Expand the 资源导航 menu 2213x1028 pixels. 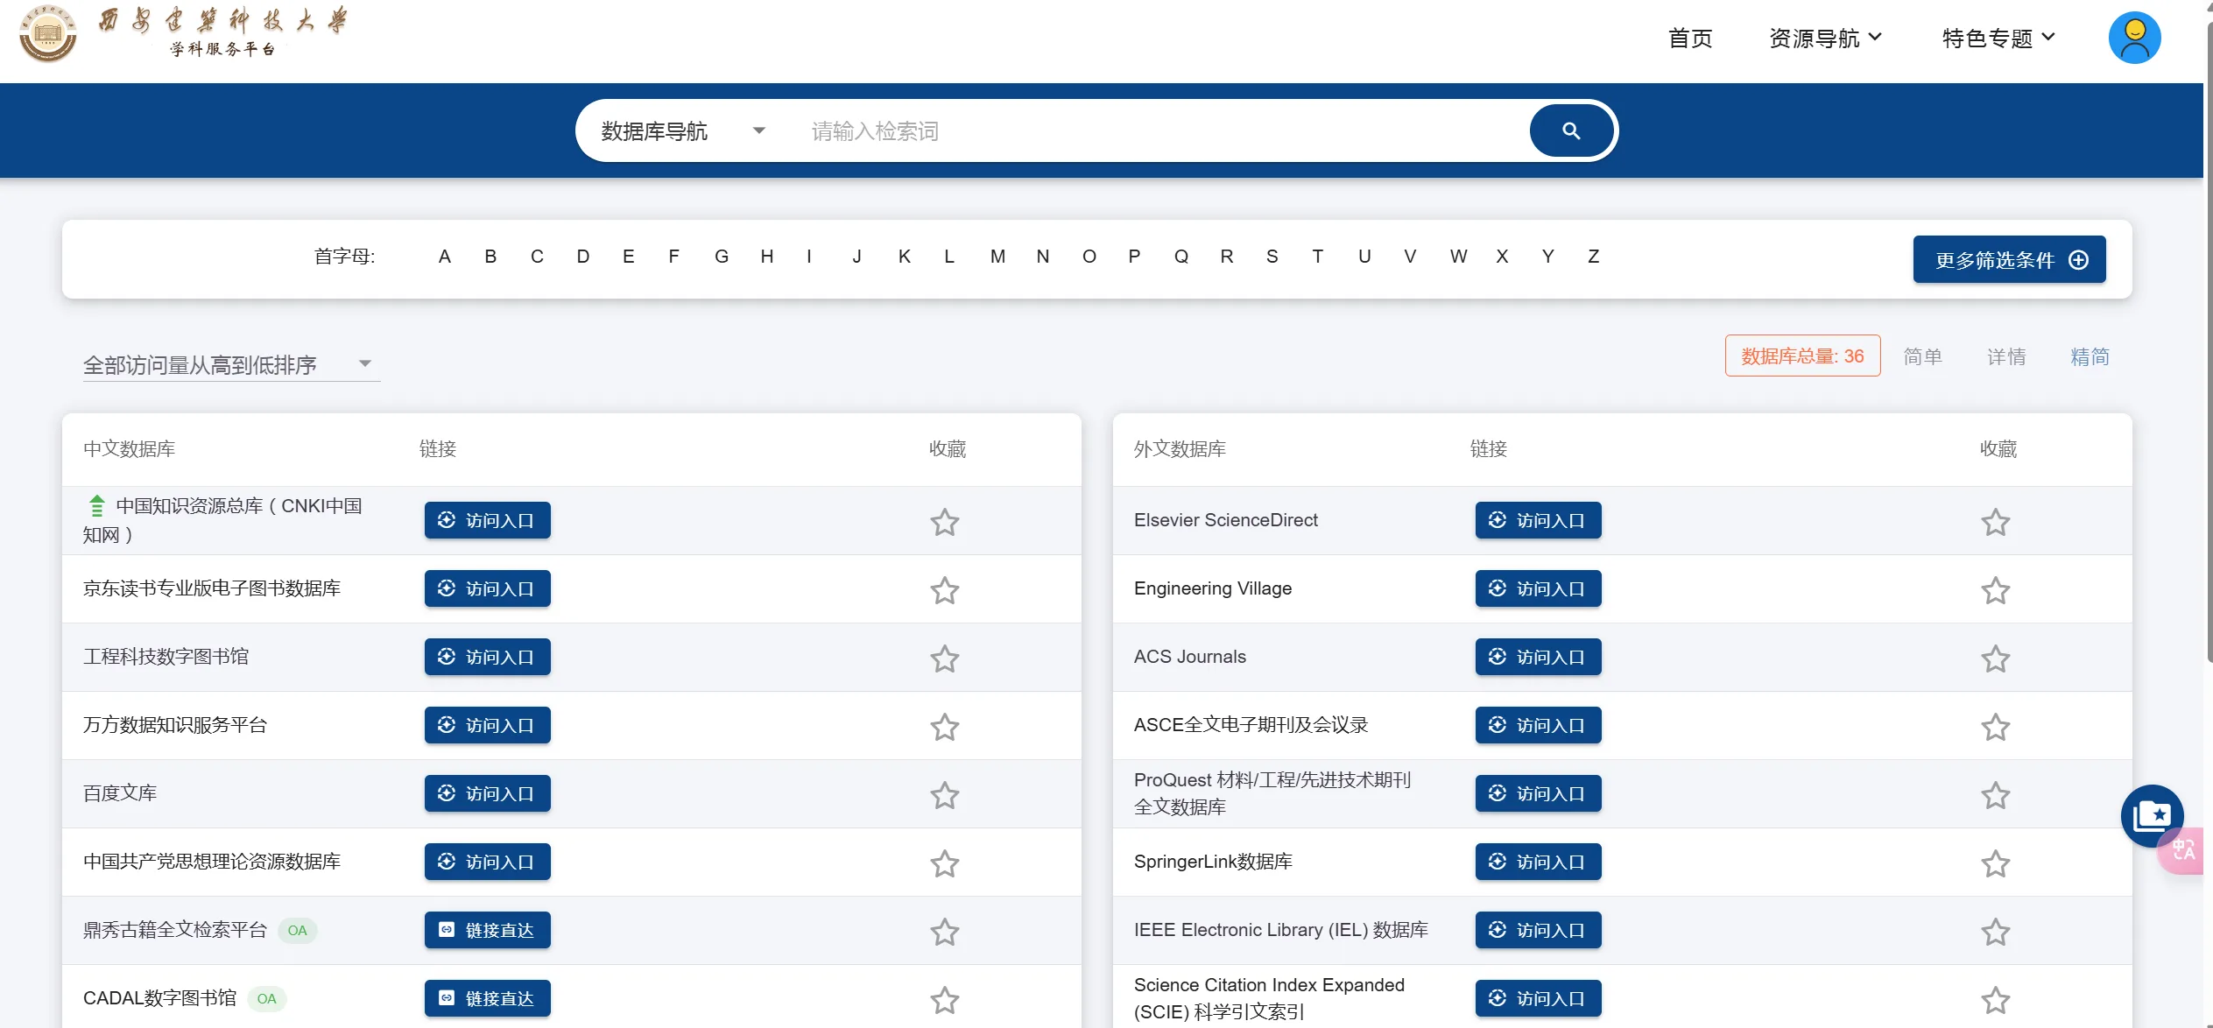[x=1825, y=38]
